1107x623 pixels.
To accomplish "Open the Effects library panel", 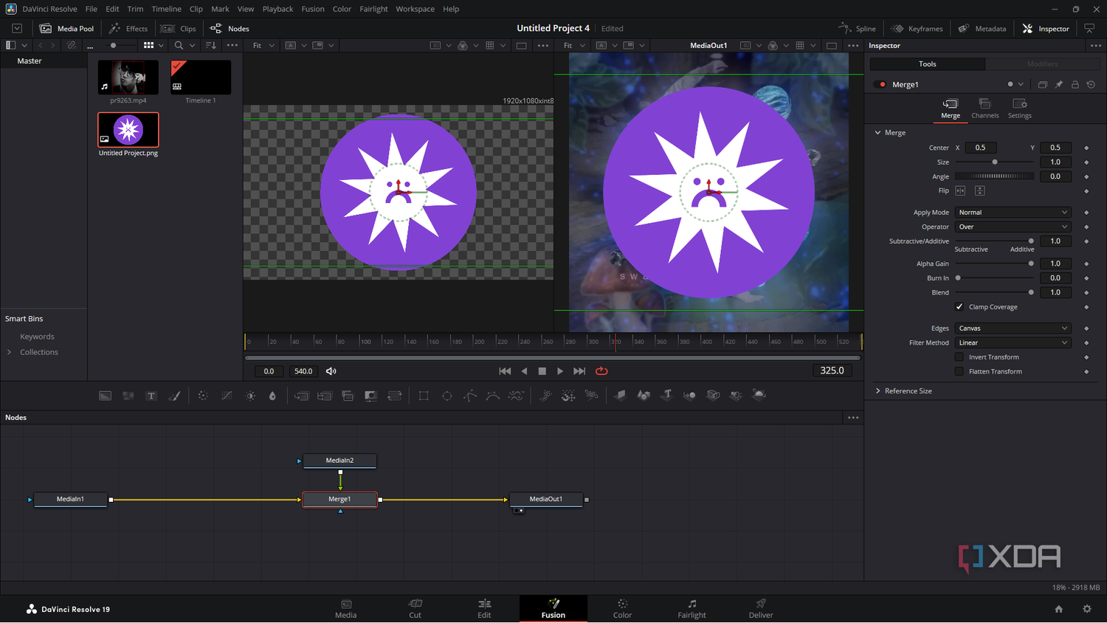I will click(128, 29).
